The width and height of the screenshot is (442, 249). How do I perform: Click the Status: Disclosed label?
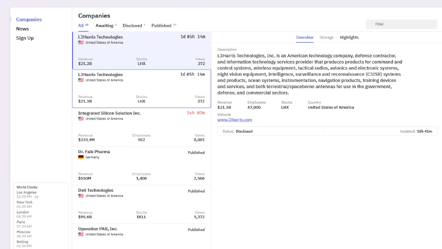coord(238,131)
